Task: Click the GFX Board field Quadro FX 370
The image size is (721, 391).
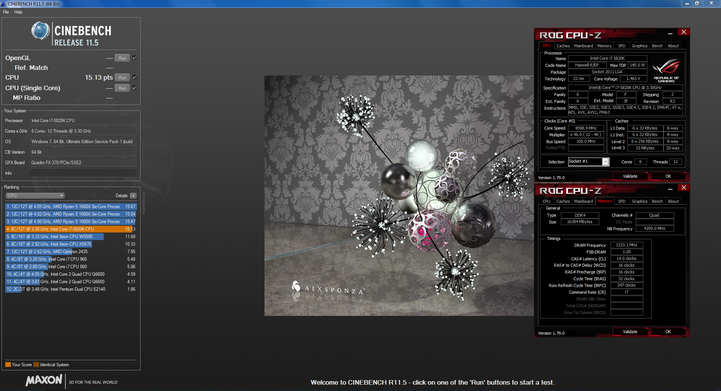Action: click(83, 163)
